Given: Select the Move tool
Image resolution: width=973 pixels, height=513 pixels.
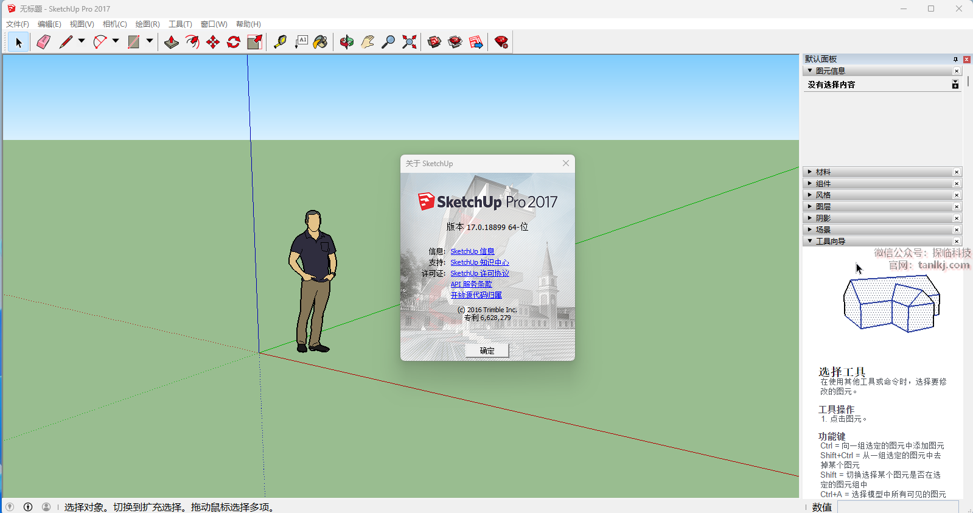Looking at the screenshot, I should (213, 42).
